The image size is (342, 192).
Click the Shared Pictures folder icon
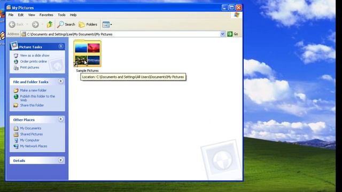click(x=16, y=134)
